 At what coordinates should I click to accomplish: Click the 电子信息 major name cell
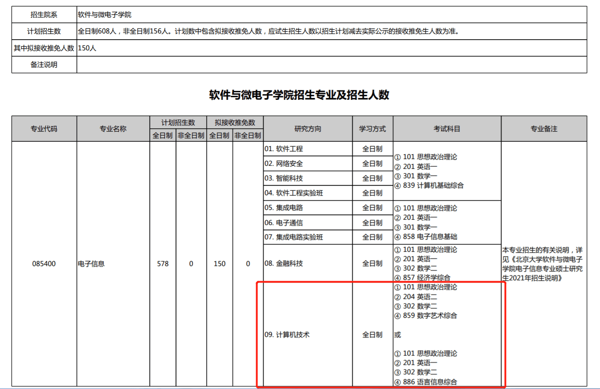pos(113,263)
